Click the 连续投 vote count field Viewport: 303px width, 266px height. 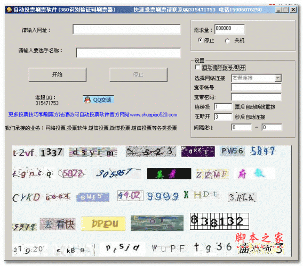coord(223,106)
